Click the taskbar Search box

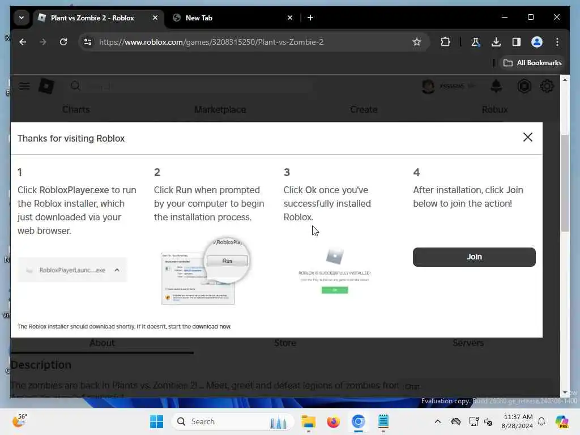point(232,421)
